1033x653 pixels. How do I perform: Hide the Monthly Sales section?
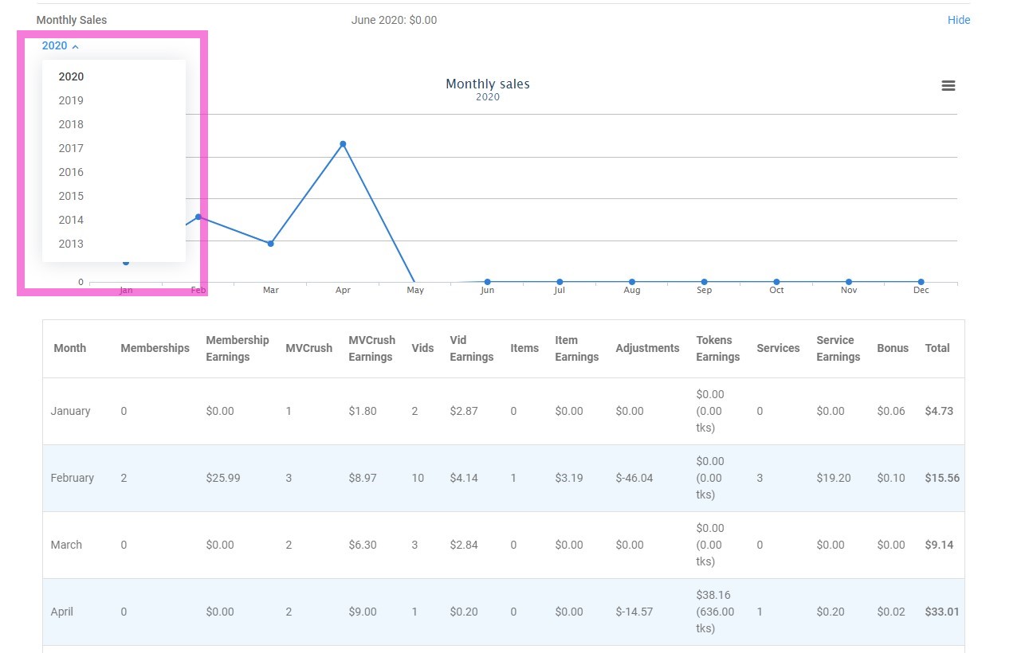pyautogui.click(x=958, y=20)
